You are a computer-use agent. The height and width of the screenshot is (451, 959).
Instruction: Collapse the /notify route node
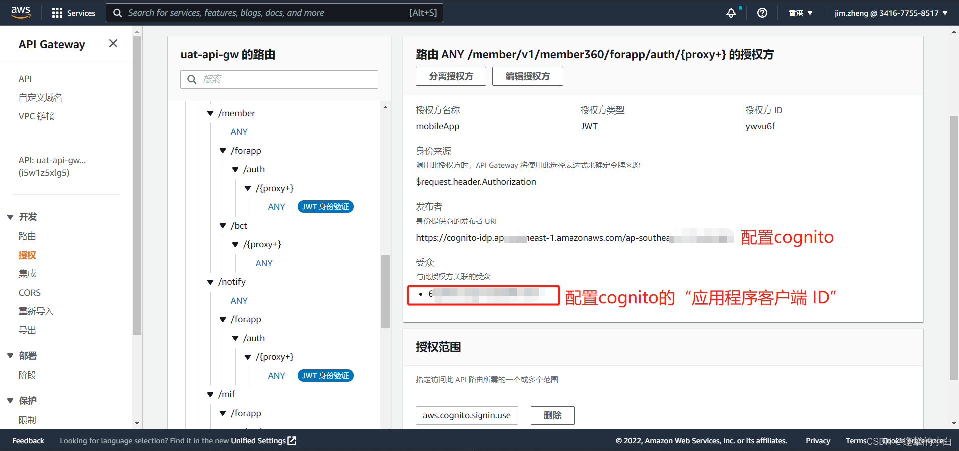click(210, 282)
